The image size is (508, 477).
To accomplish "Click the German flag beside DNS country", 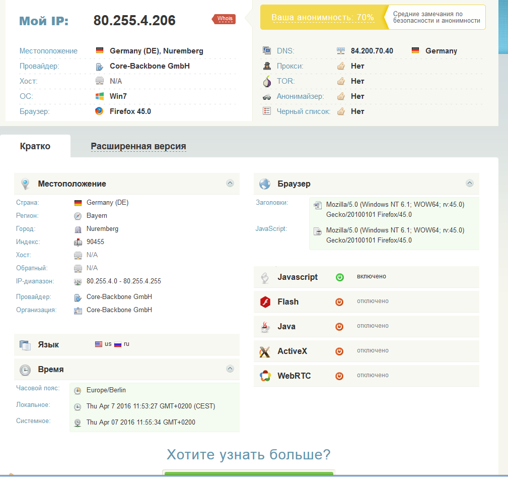I will [415, 51].
